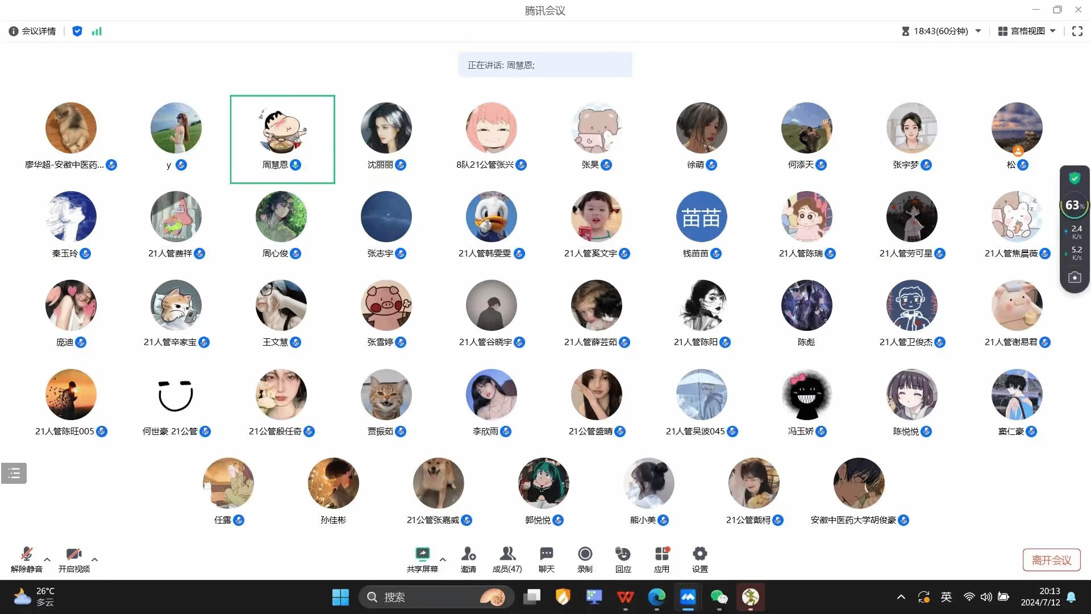Expand the meeting timer 18:43 dropdown

[978, 31]
